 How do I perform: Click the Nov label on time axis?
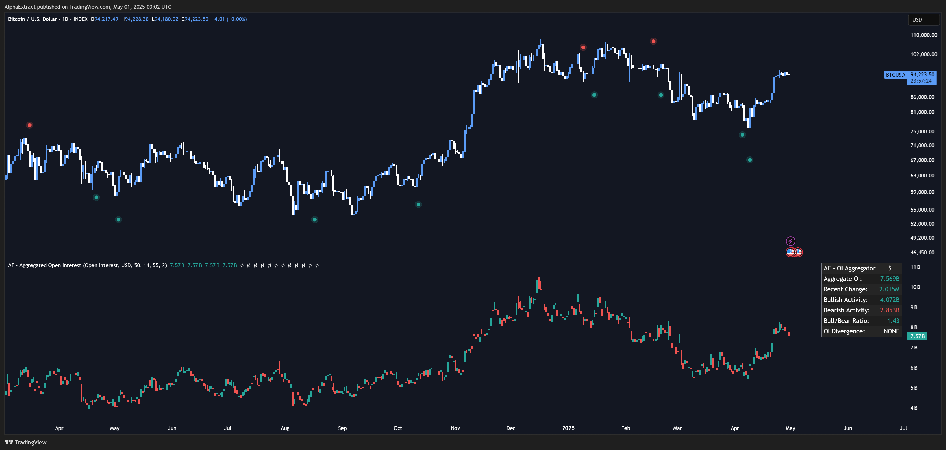pos(455,428)
